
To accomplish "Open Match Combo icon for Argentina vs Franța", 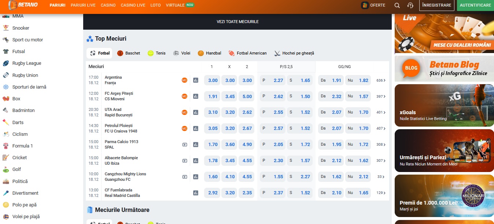I will (x=184, y=80).
